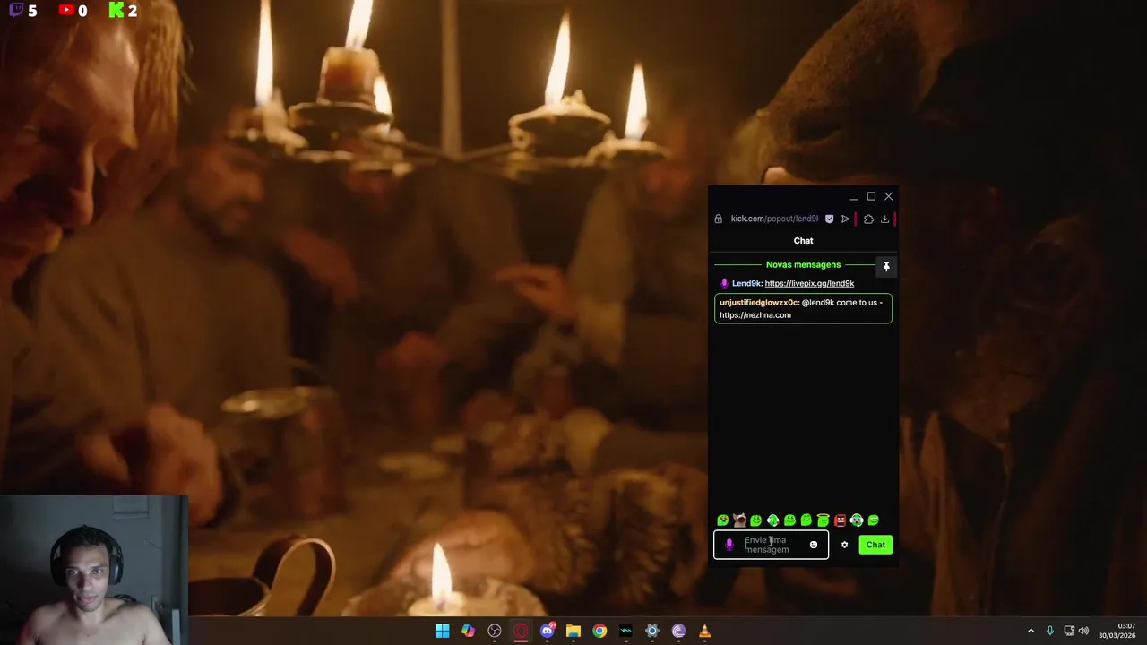Insert the red angry face emote
The height and width of the screenshot is (645, 1147).
[x=840, y=520]
